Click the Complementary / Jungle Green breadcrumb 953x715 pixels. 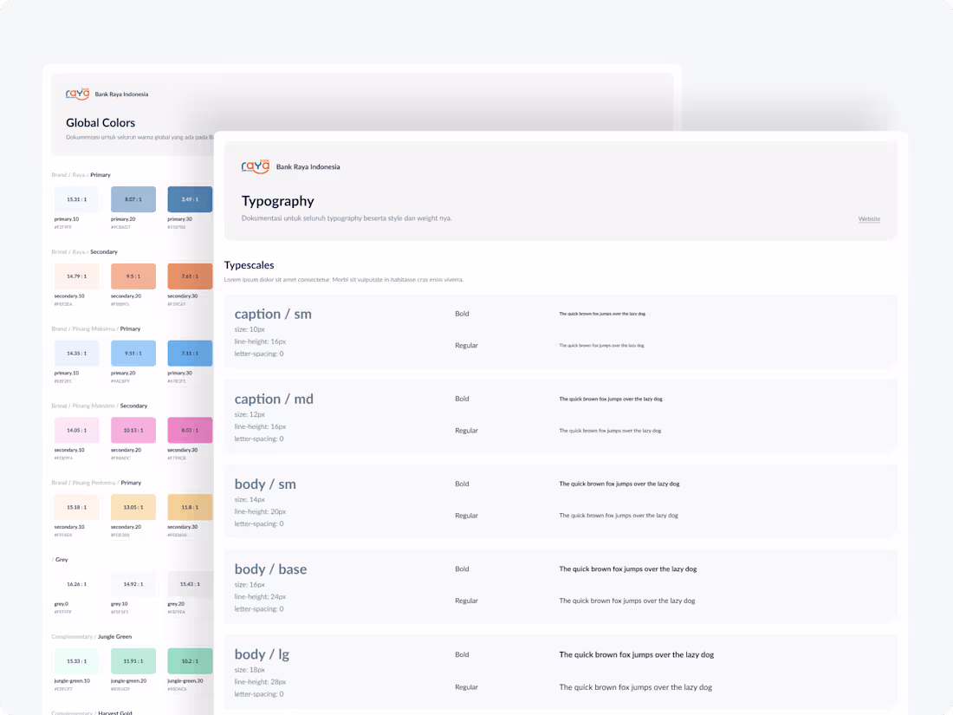point(90,636)
